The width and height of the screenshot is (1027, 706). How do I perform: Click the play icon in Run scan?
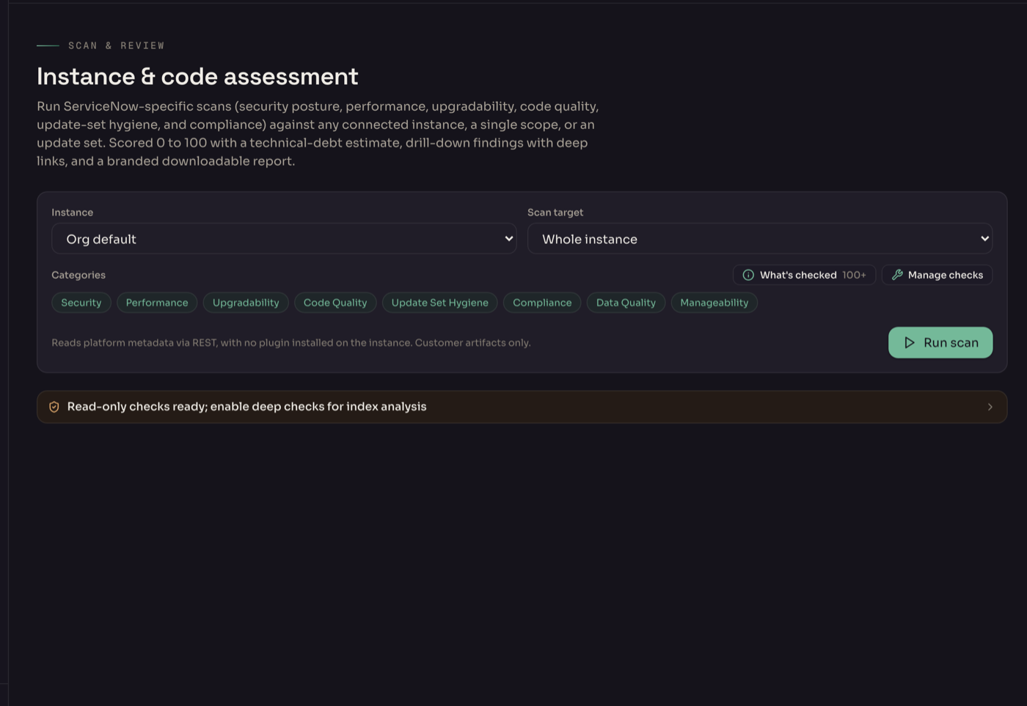(x=910, y=342)
